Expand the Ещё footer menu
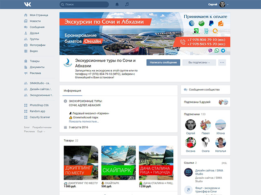The width and height of the screenshot is (261, 195). 41,131
